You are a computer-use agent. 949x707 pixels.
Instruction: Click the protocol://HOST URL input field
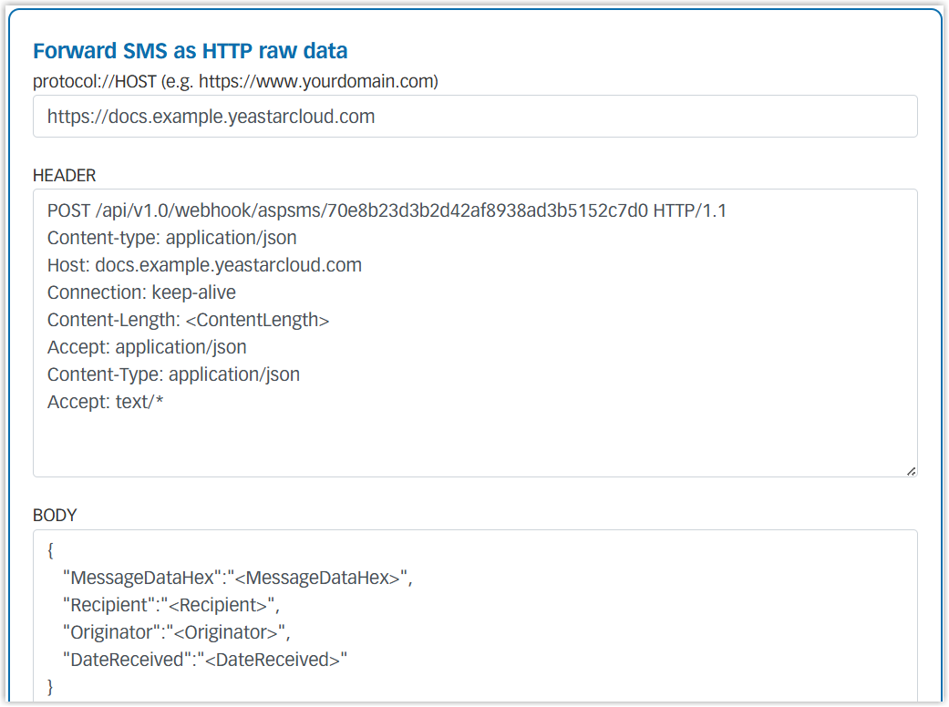tap(474, 117)
